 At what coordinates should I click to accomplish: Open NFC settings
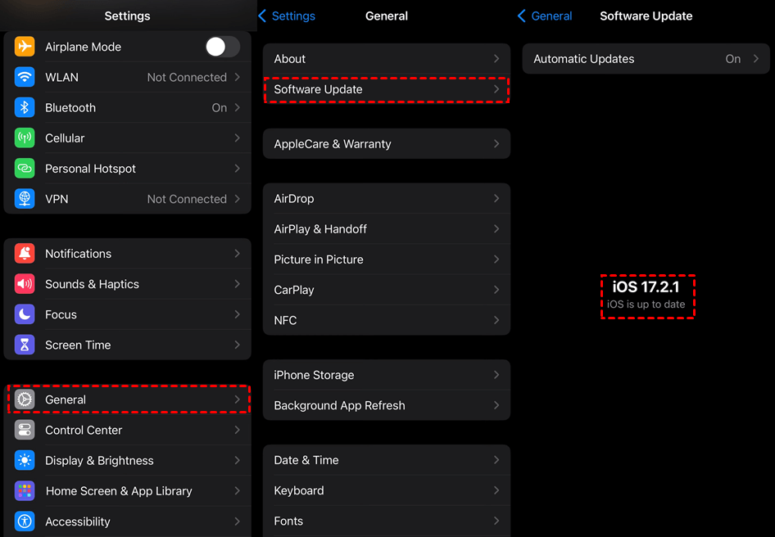(x=387, y=320)
